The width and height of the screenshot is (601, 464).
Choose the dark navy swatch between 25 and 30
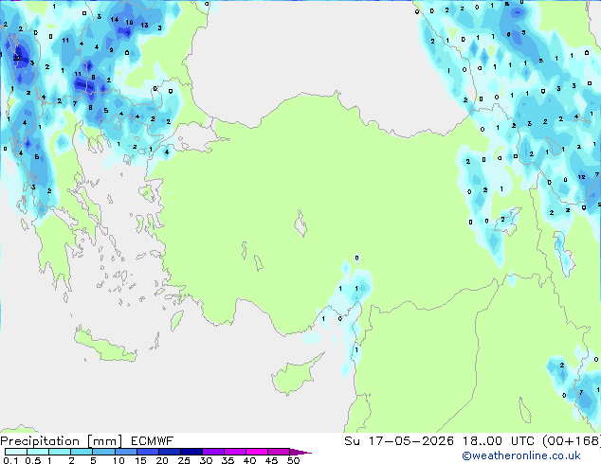point(191,452)
